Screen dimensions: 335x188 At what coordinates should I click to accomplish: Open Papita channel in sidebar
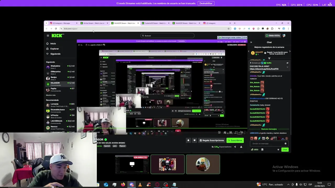pyautogui.click(x=60, y=90)
